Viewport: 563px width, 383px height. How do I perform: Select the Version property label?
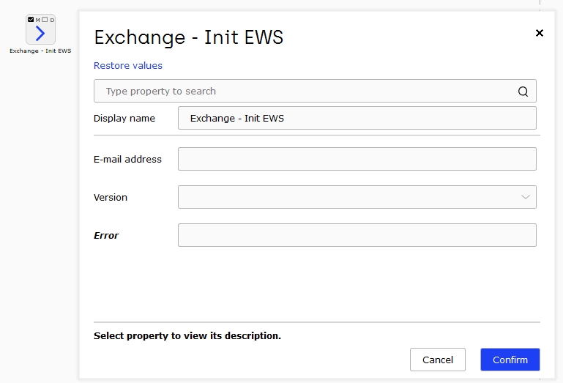111,197
